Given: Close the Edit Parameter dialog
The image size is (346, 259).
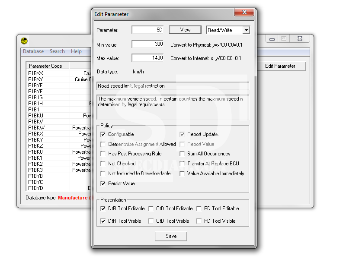Looking at the screenshot, I should 245,12.
